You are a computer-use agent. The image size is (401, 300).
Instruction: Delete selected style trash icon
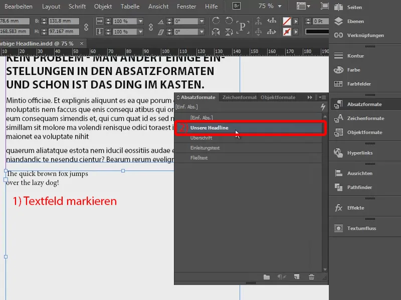(311, 277)
